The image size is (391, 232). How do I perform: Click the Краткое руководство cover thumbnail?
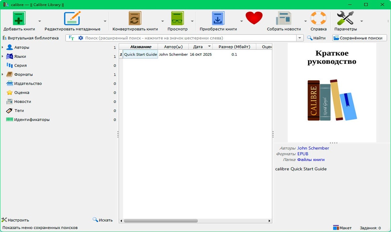point(332,92)
